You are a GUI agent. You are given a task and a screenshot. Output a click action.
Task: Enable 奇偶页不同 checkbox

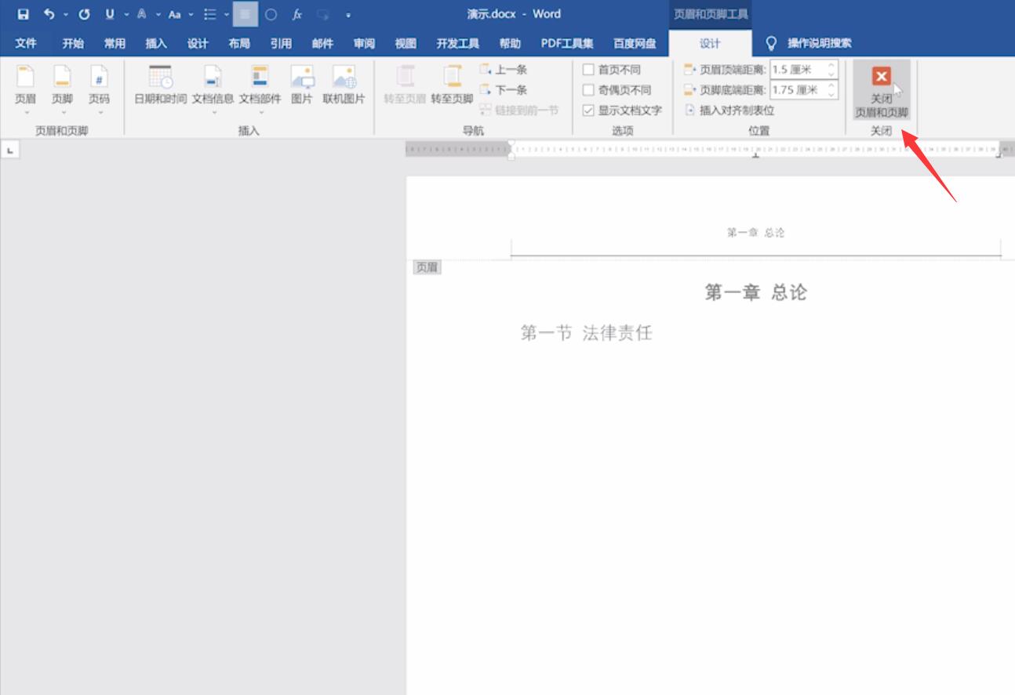tap(588, 90)
